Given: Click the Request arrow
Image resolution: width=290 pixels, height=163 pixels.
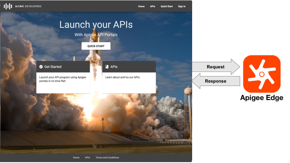Looking at the screenshot, I should tap(216, 67).
